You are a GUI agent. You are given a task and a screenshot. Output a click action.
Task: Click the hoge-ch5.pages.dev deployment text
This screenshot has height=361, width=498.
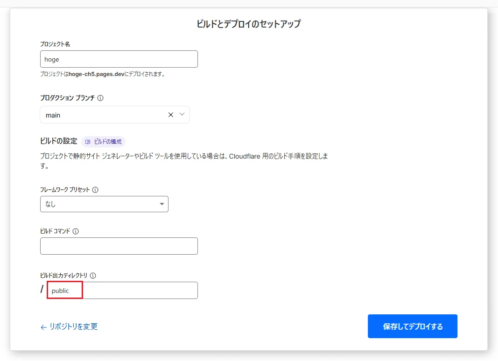click(x=97, y=74)
